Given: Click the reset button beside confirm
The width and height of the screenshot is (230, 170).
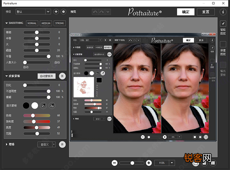Looking at the screenshot, I should click(x=205, y=12).
